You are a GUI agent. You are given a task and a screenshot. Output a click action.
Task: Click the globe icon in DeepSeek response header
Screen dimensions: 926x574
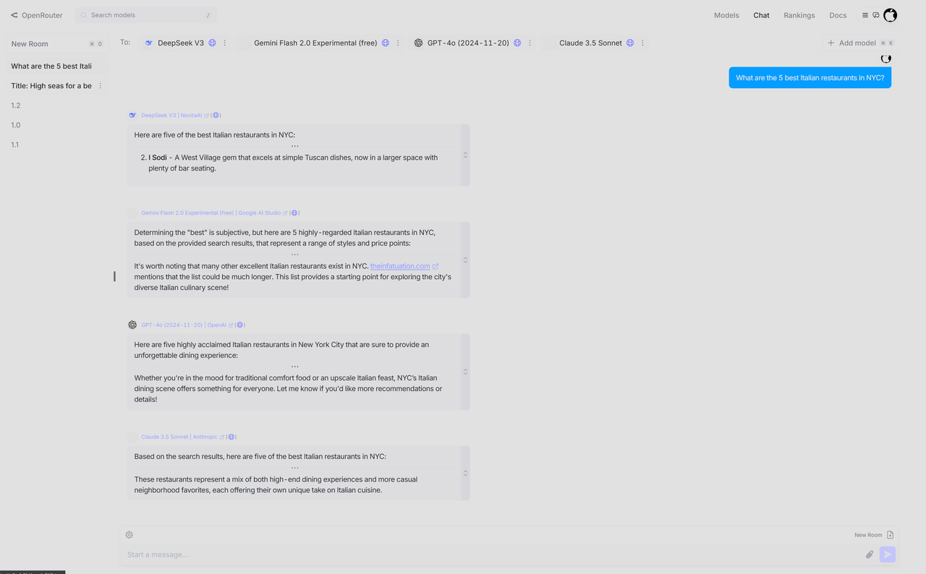click(x=216, y=115)
